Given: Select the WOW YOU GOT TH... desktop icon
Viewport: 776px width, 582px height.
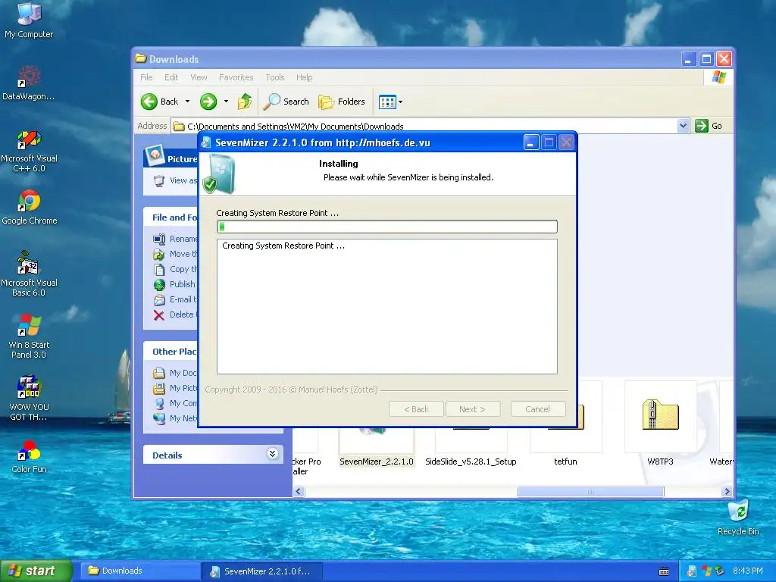Looking at the screenshot, I should [29, 398].
